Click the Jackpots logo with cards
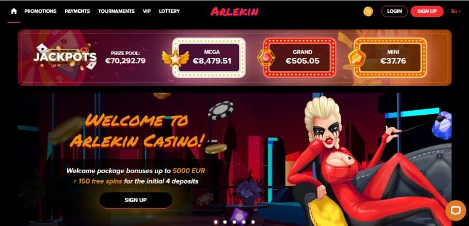 click(x=65, y=57)
